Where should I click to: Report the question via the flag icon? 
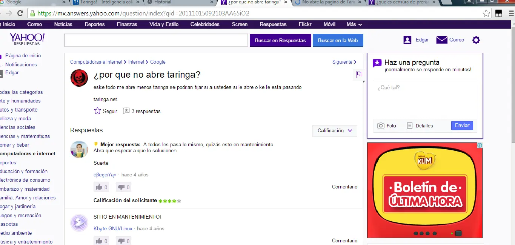tap(359, 75)
